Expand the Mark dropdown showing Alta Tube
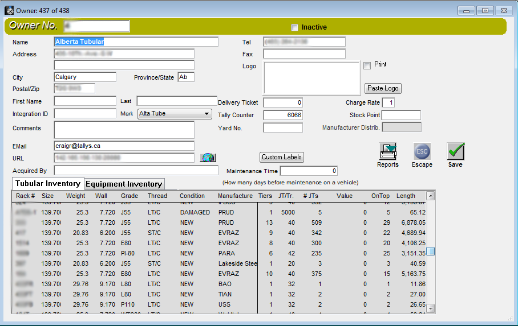Viewport: 518px width, 326px height. coord(207,114)
